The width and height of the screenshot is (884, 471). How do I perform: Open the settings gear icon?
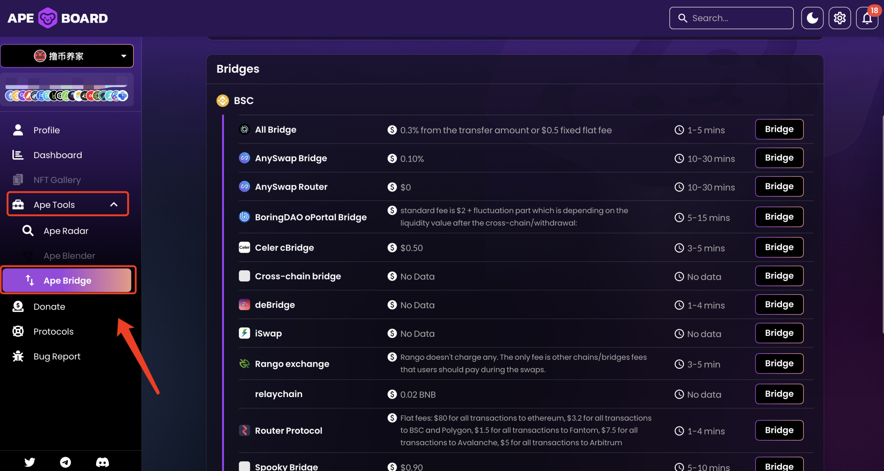pos(839,18)
